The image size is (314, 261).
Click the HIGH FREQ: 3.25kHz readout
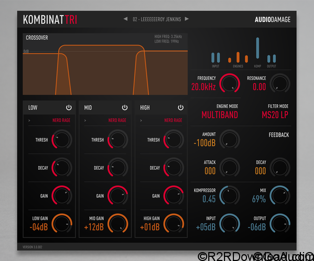168,37
